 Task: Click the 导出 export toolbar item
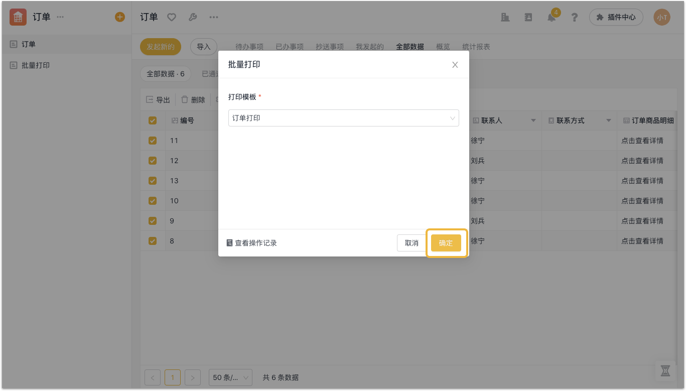click(x=158, y=100)
